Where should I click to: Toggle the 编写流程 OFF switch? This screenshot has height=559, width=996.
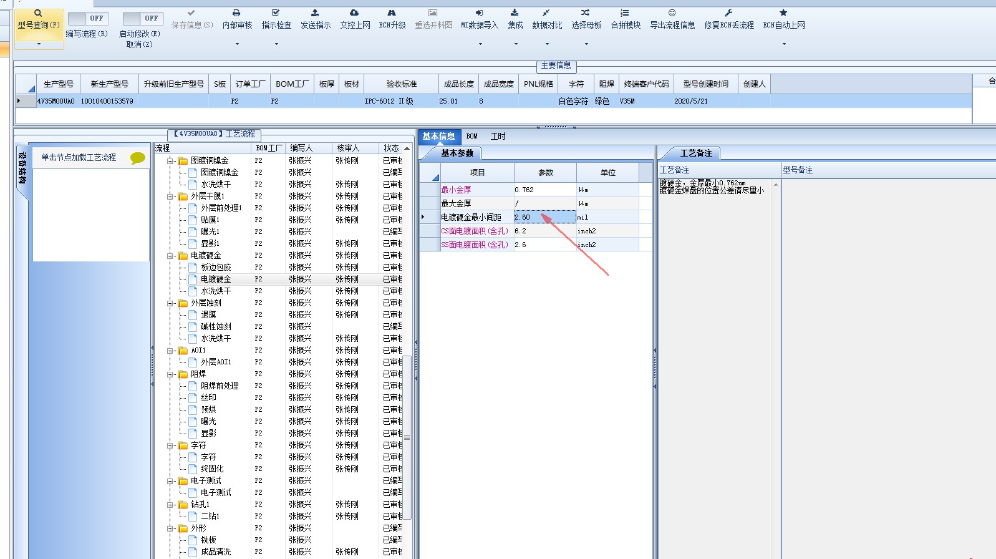click(x=88, y=19)
